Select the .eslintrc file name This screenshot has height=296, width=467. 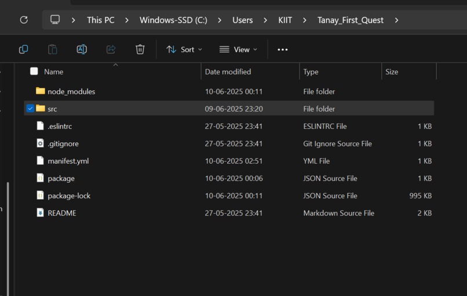pyautogui.click(x=60, y=126)
